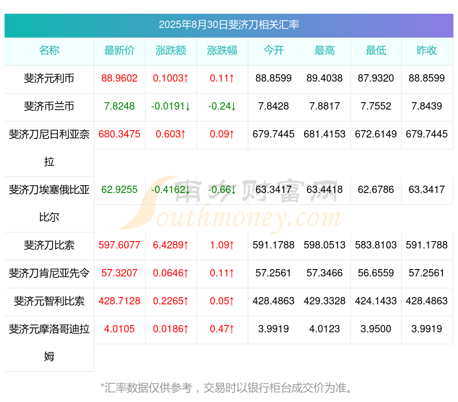458x402 pixels.
Task: Click the row name 斐济币兰币
Action: pyautogui.click(x=49, y=106)
